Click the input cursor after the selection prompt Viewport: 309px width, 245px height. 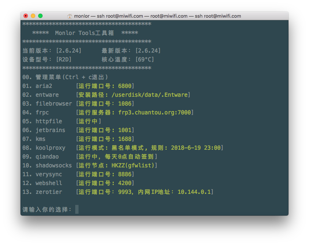click(77, 209)
